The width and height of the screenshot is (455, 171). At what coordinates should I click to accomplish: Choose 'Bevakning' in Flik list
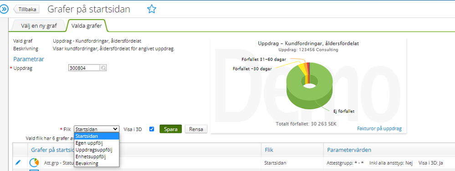point(97,163)
